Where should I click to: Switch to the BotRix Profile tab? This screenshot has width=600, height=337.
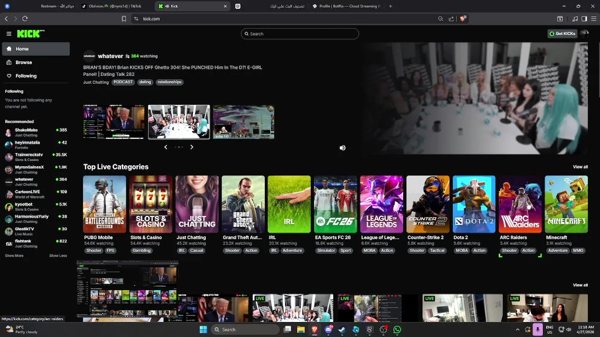[x=347, y=6]
